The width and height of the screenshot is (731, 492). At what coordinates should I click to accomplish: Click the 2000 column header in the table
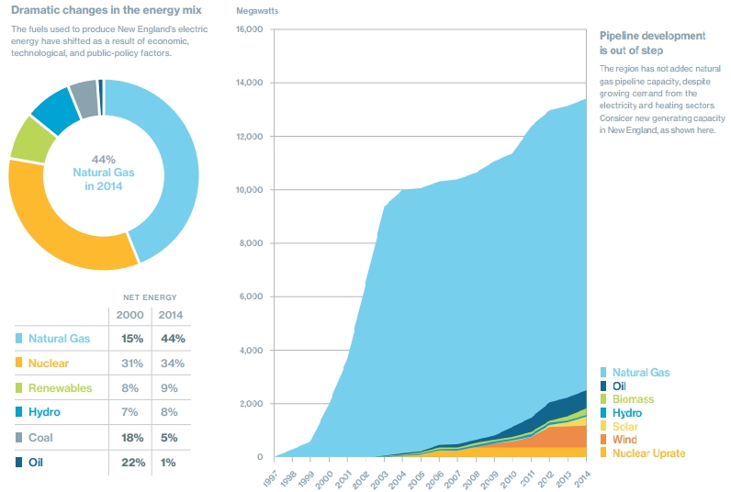[x=129, y=315]
